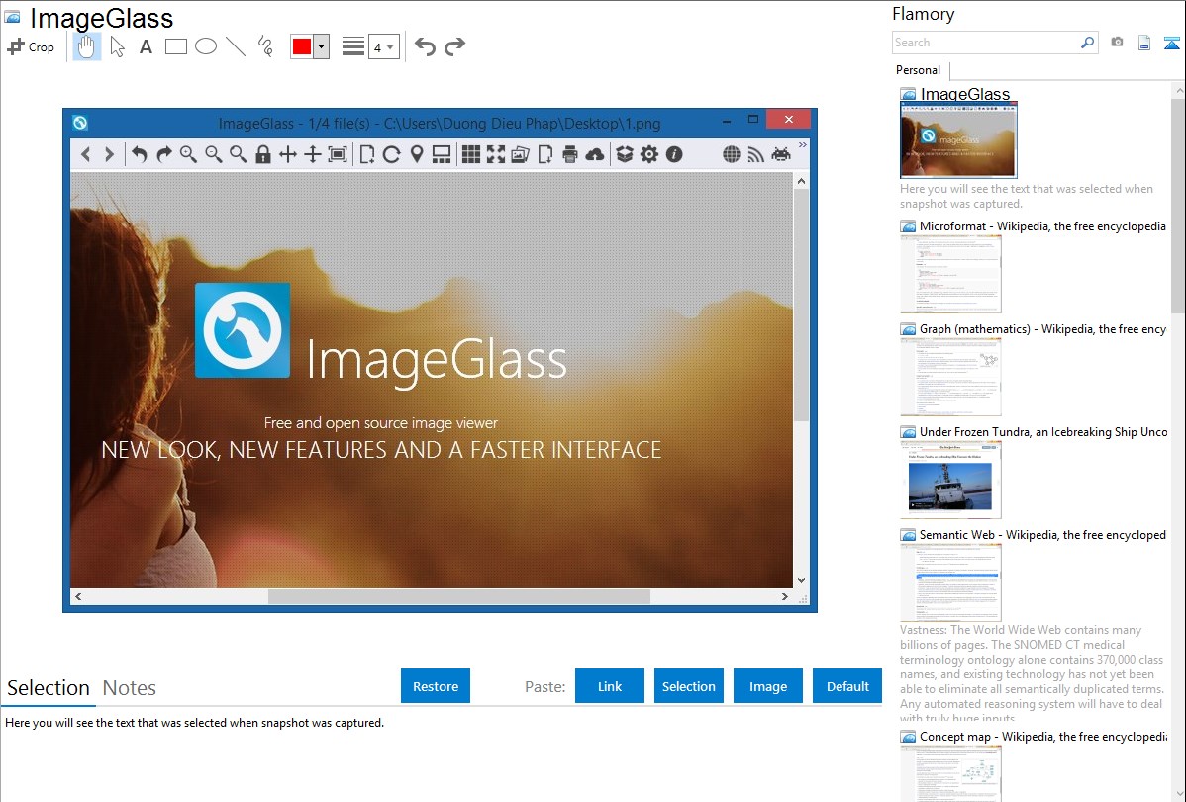Click the four-way arrows icon in ImageGlass
The image size is (1186, 802).
point(288,155)
